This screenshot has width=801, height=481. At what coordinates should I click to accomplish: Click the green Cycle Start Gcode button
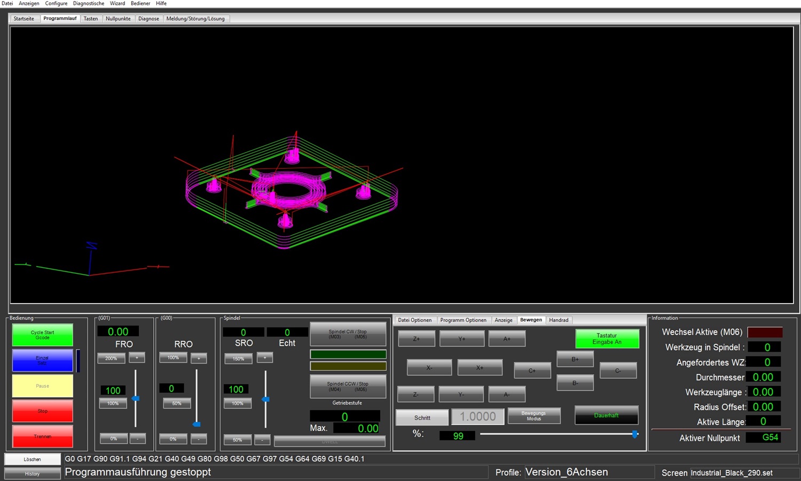[x=43, y=335]
